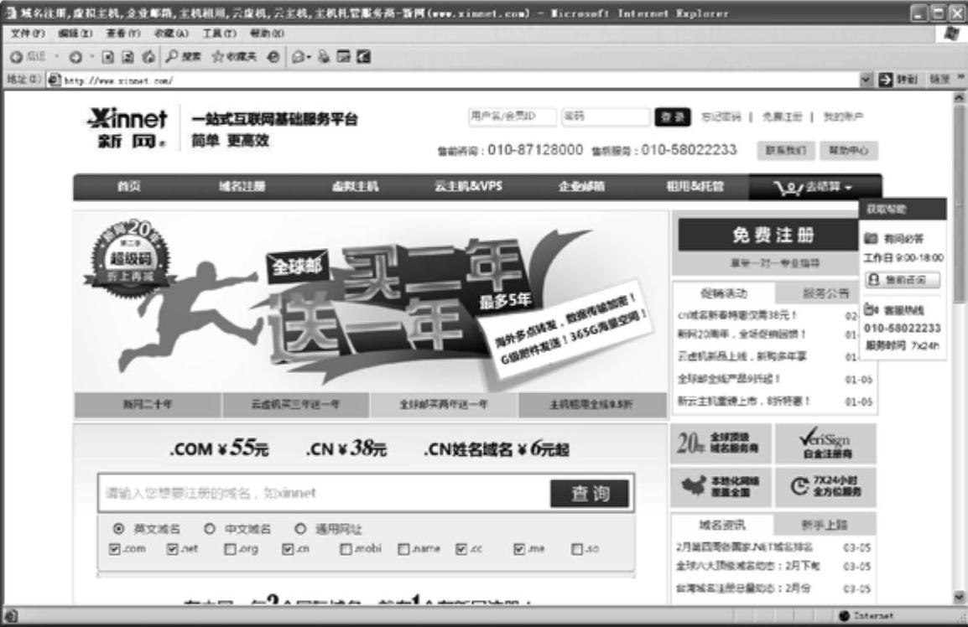Expand the Forward button history arrow

tap(92, 57)
